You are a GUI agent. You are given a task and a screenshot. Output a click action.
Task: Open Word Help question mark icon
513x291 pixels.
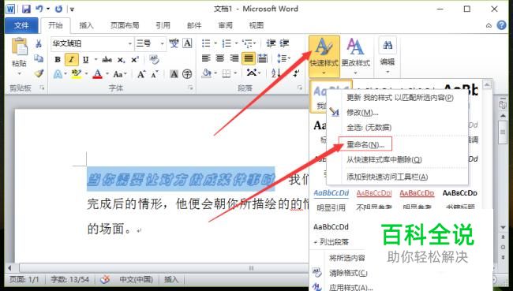click(x=501, y=25)
